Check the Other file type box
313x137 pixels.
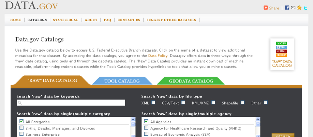pyautogui.click(x=265, y=102)
